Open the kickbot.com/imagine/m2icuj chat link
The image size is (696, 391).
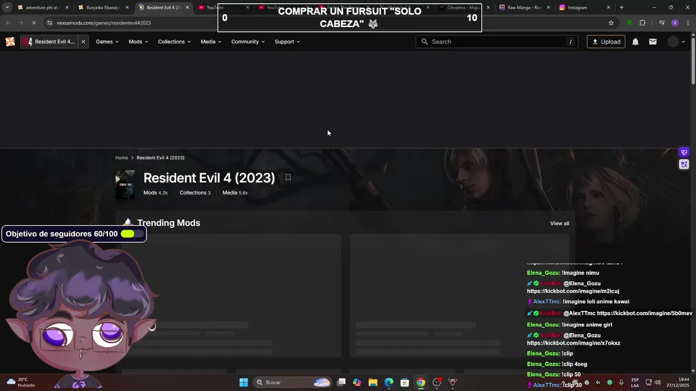point(573,291)
